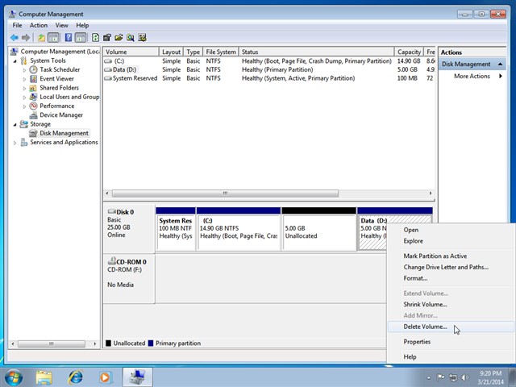Open the View menu
The width and height of the screenshot is (516, 387).
click(61, 25)
